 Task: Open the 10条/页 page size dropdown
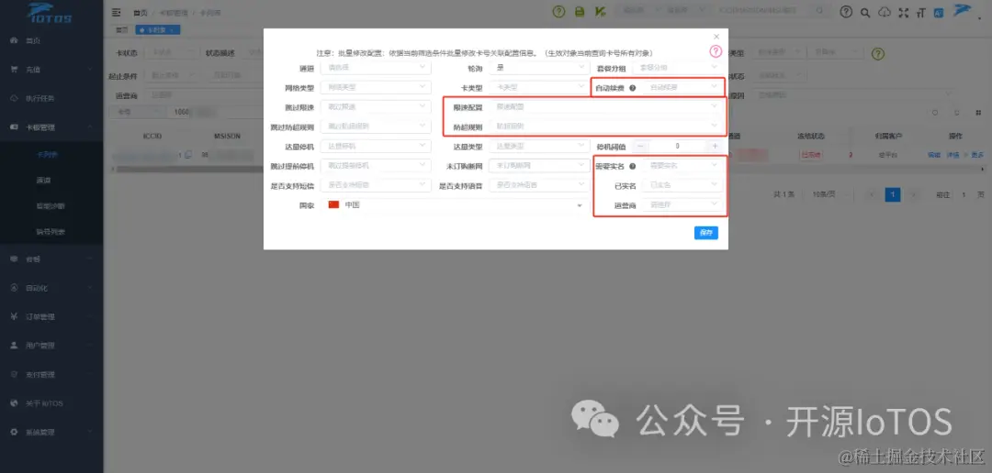(x=830, y=194)
